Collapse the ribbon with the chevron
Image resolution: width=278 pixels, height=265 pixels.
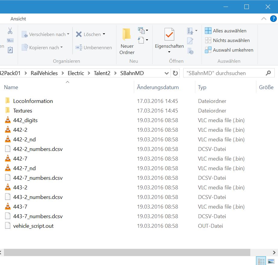point(264,19)
